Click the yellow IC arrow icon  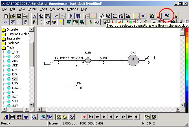[137, 16]
